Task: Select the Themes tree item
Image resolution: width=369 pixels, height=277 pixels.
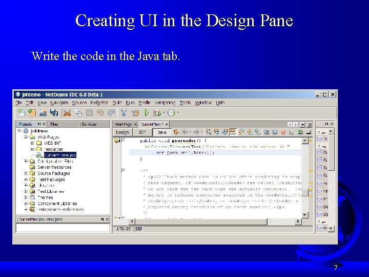Action: (45, 197)
